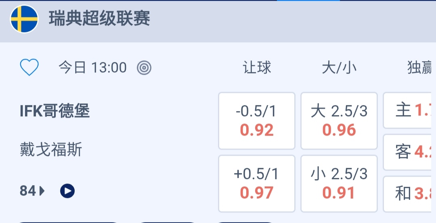Bet on 主 home win odds
Image resolution: width=436 pixels, height=223 pixels.
click(410, 110)
